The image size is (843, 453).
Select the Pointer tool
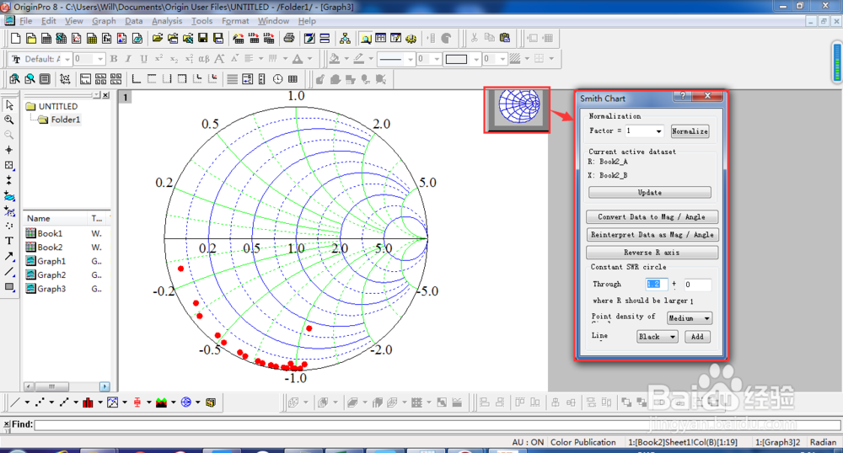(x=9, y=105)
